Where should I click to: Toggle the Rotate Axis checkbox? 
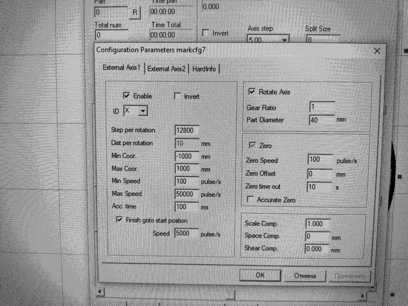252,92
